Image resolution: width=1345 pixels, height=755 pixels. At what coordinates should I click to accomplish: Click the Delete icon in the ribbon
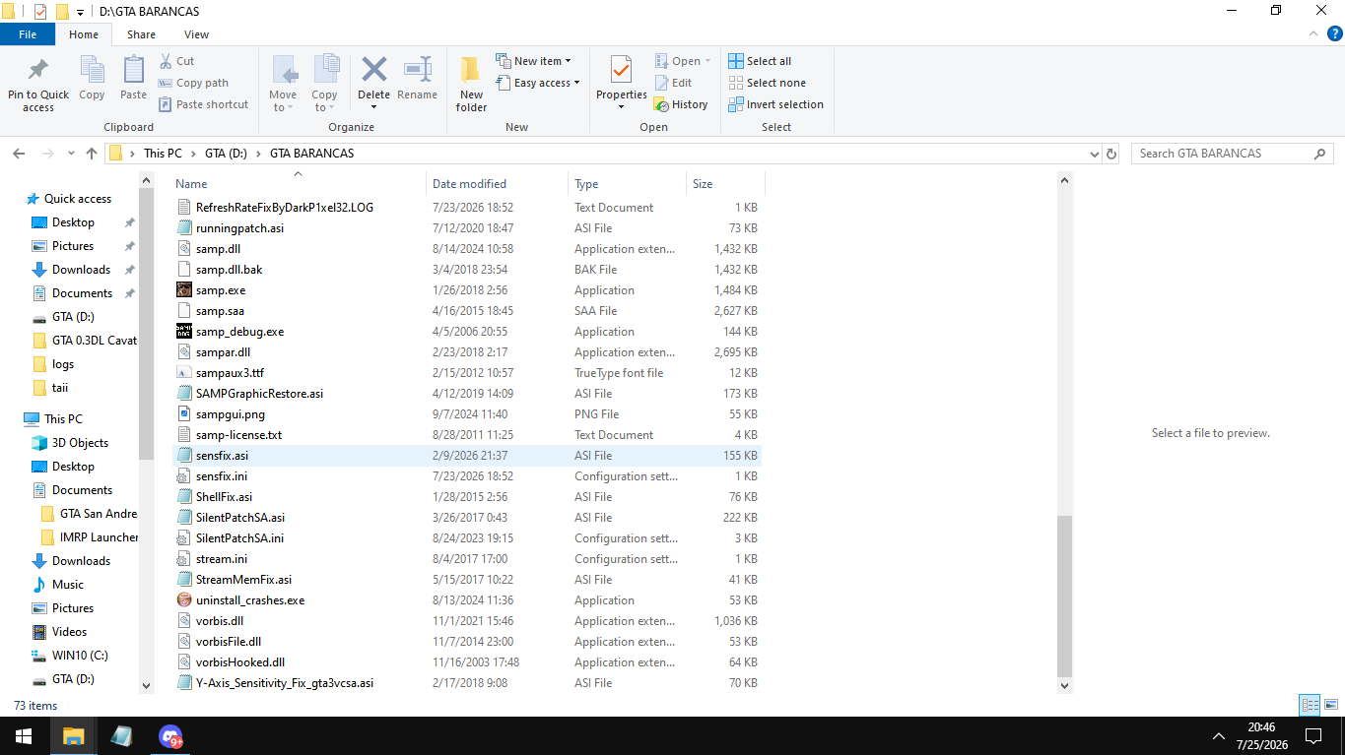pos(374,70)
